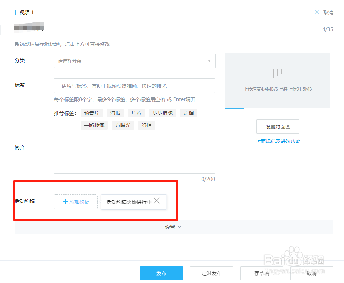Click the 上传速度4.4MB/S upload status text

click(x=277, y=89)
